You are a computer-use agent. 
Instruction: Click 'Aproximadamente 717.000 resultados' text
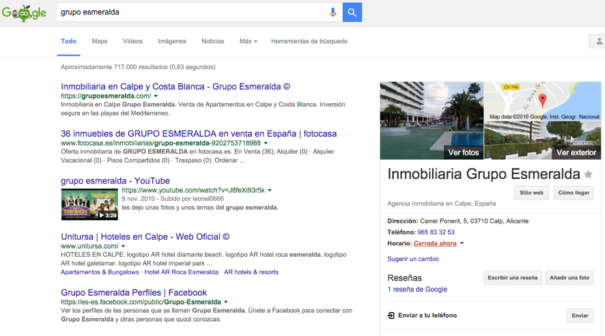pyautogui.click(x=138, y=67)
